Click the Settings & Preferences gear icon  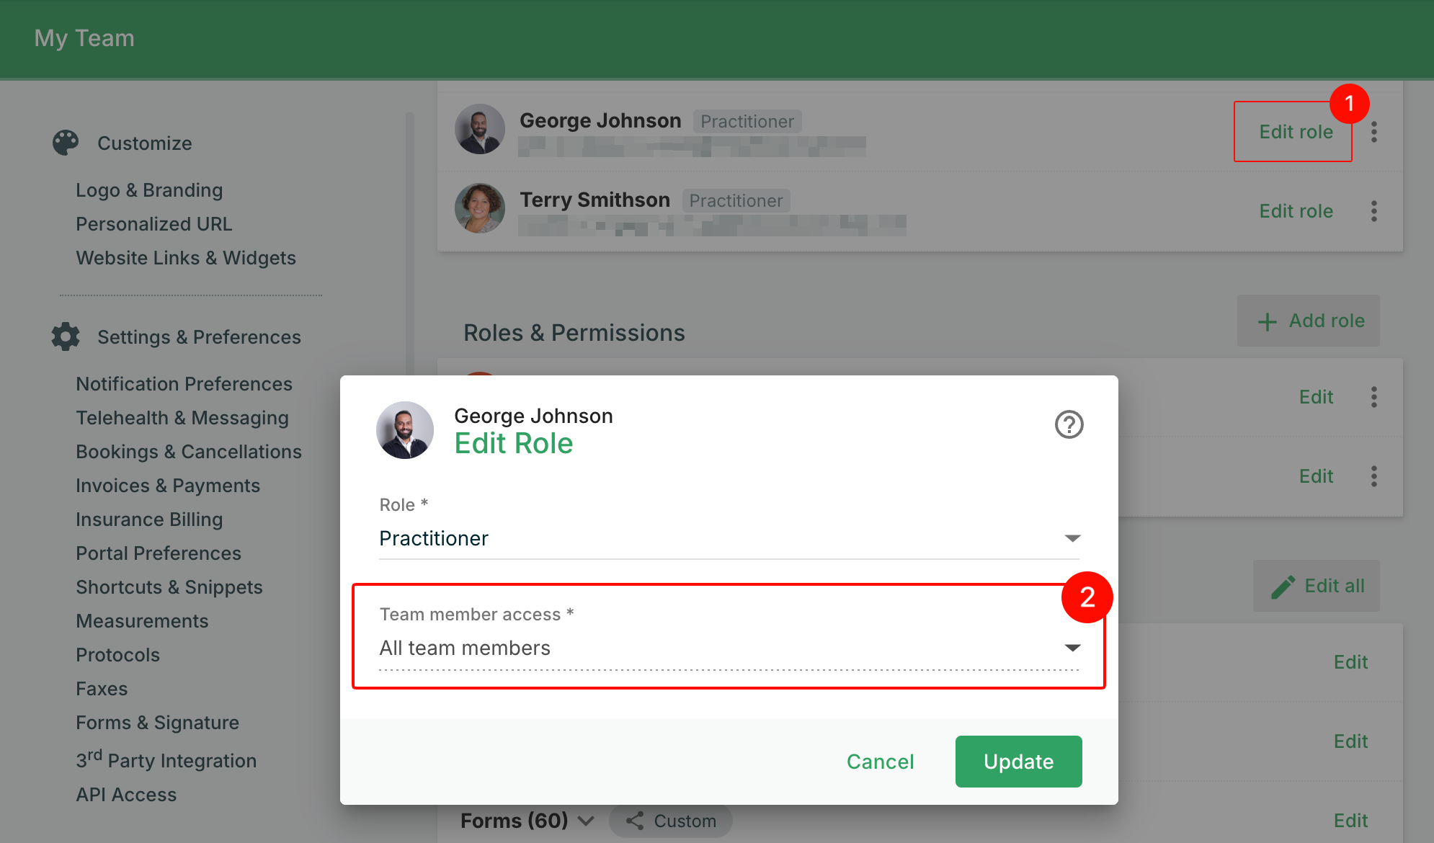66,336
